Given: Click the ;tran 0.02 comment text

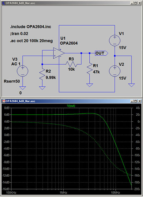Looking at the screenshot, I should coord(19,34).
